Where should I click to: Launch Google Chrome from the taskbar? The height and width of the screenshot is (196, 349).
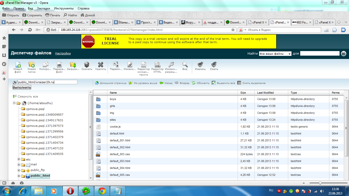102,191
